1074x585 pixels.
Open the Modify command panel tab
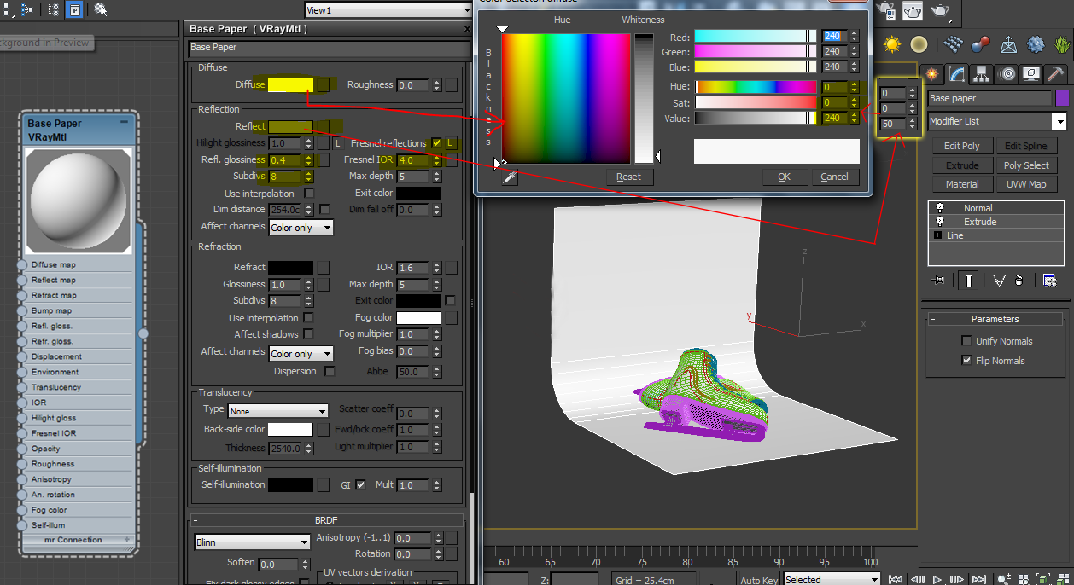pyautogui.click(x=956, y=74)
